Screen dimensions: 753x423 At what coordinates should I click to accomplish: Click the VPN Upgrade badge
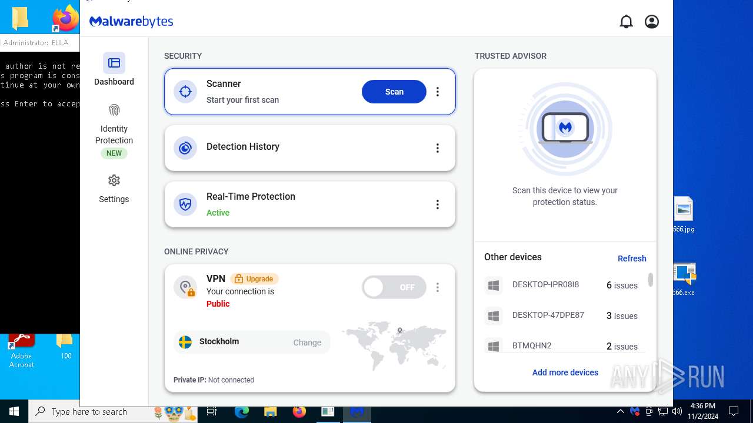[x=255, y=279]
